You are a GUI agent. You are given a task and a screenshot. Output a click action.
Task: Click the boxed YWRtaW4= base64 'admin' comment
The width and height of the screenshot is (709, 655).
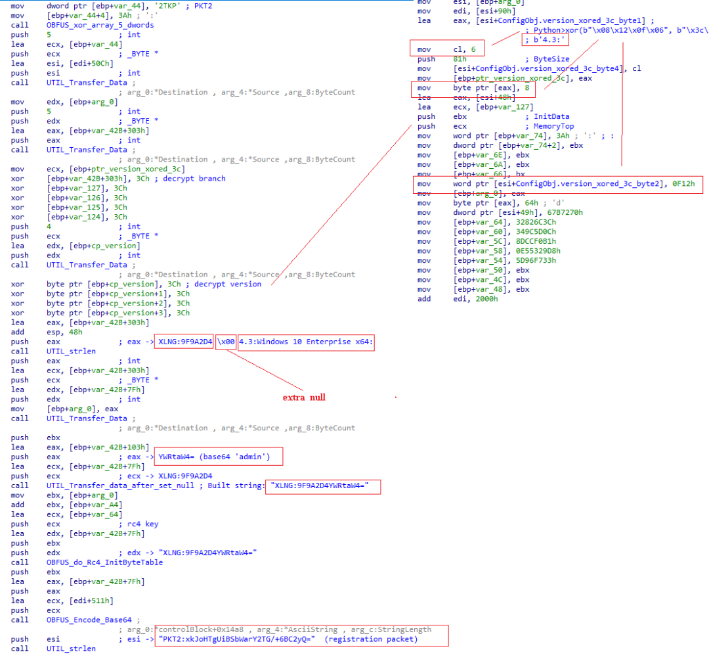(211, 457)
